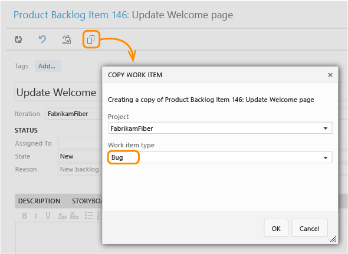The height and width of the screenshot is (254, 348).
Task: Switch to the DESCRIPTION tab
Action: pos(40,201)
